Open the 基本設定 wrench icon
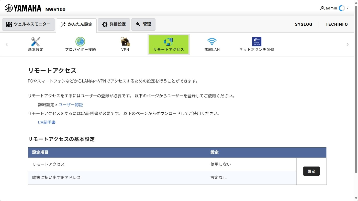The width and height of the screenshot is (358, 201). click(x=36, y=42)
